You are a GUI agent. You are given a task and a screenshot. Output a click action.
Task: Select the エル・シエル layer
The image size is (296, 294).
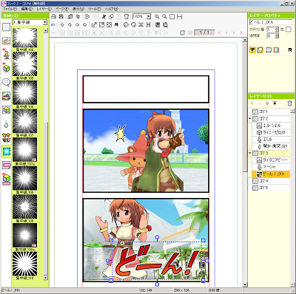click(x=271, y=126)
